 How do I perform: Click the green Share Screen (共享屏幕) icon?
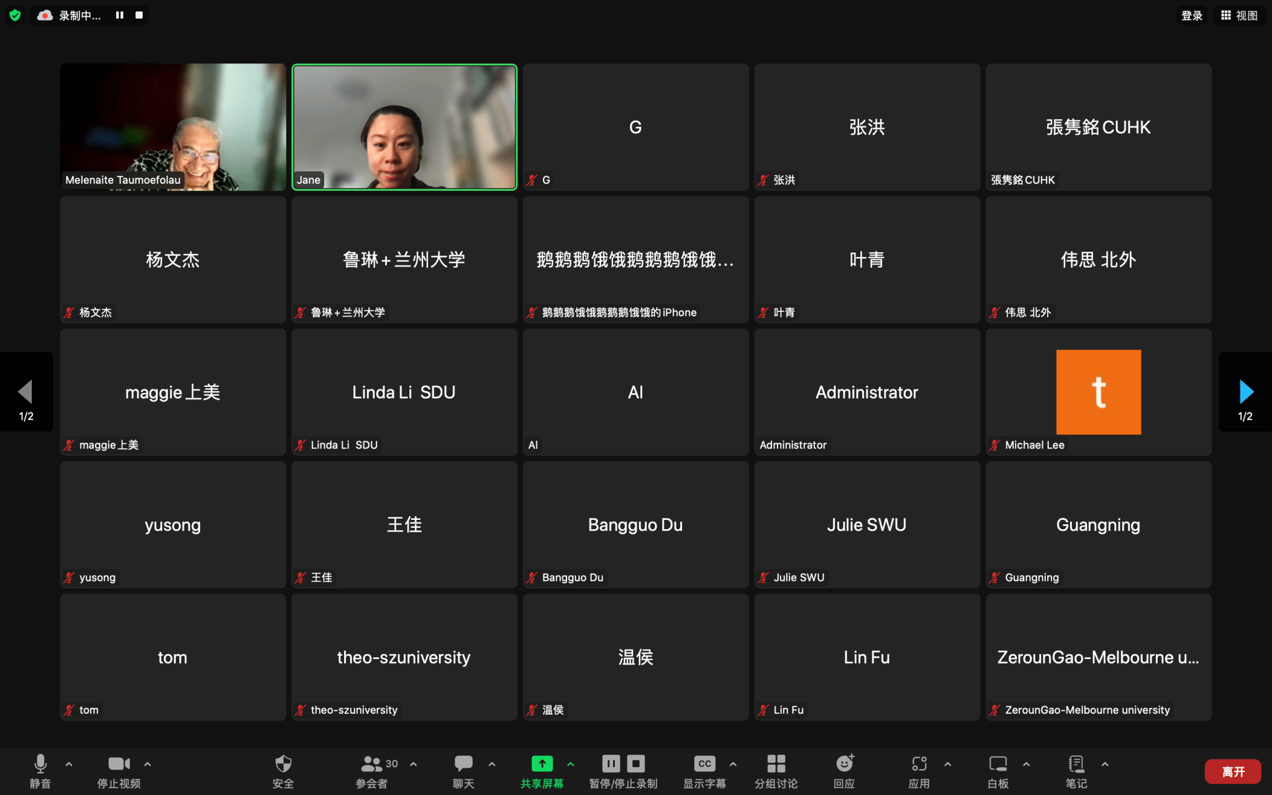click(x=542, y=763)
